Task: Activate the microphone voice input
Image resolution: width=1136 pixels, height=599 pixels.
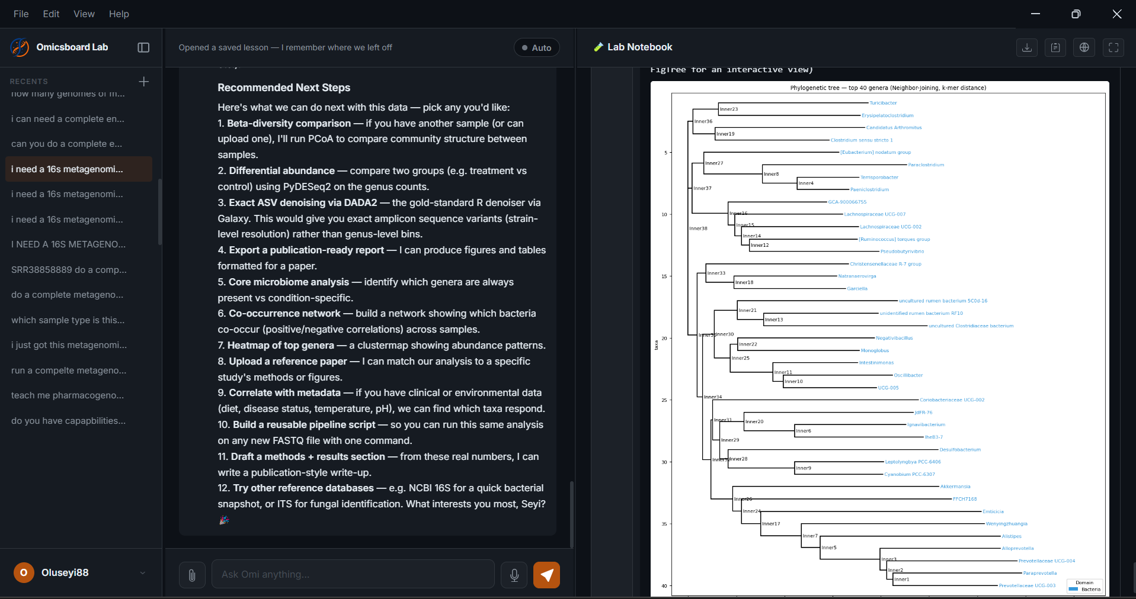Action: coord(514,575)
